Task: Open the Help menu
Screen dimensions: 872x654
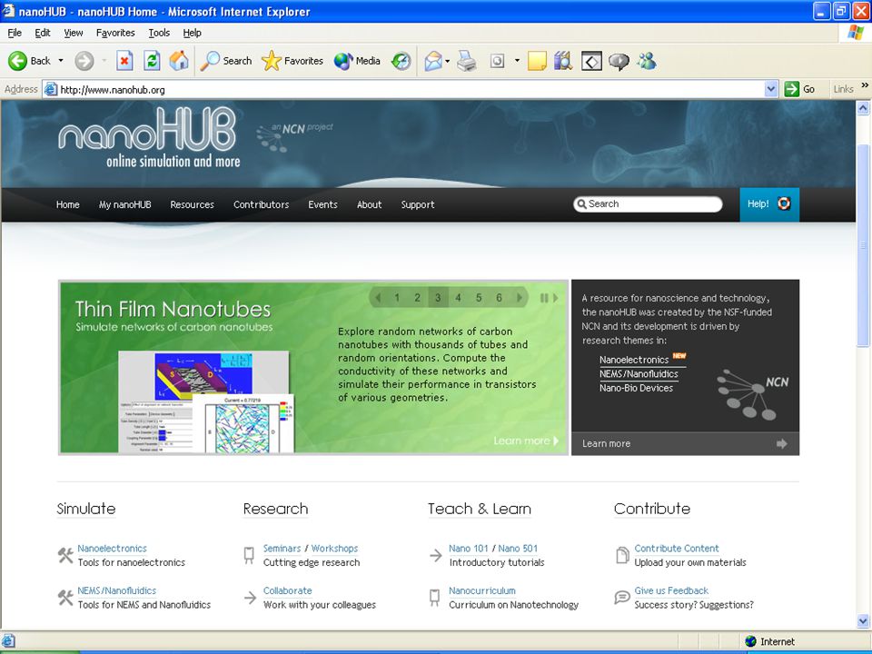Action: coord(192,33)
